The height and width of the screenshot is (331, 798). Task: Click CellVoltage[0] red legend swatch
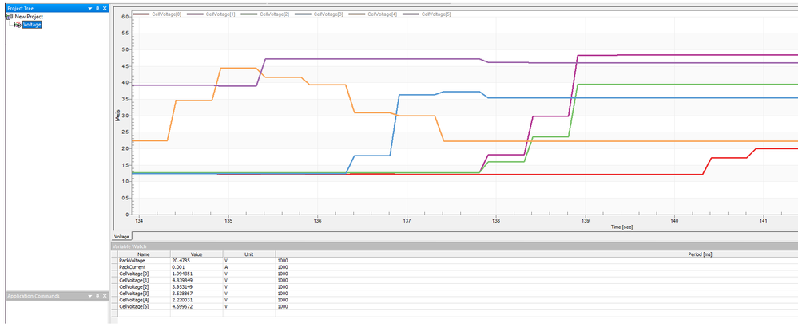pyautogui.click(x=141, y=14)
